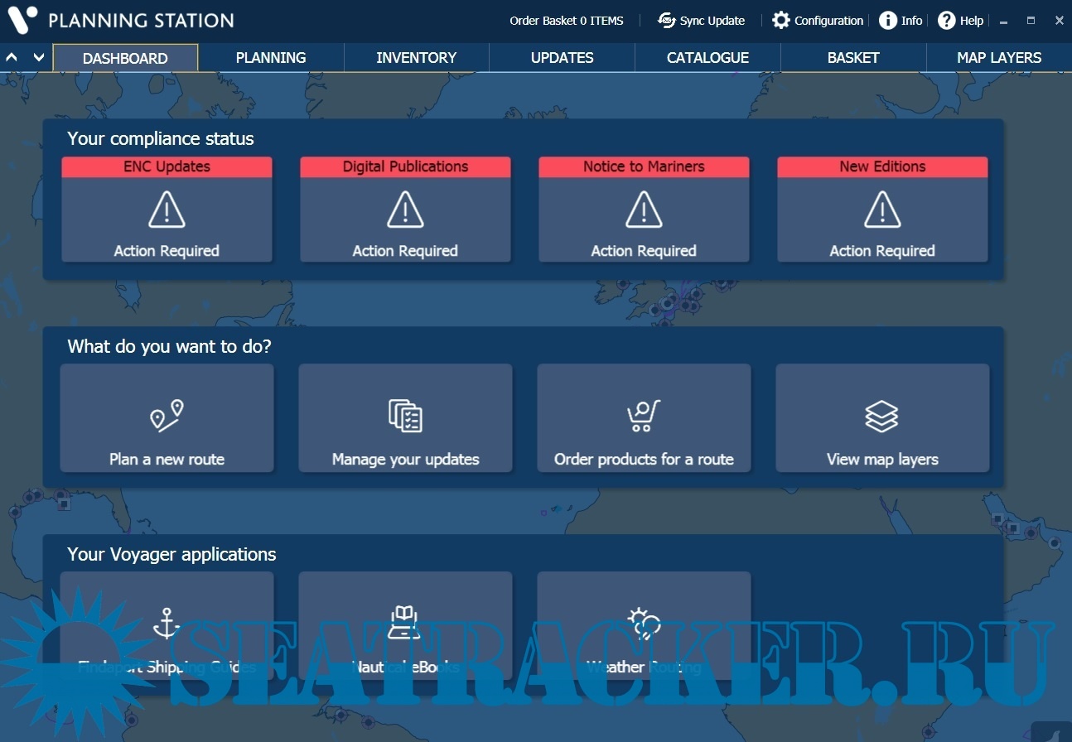Click the Sync Update icon
This screenshot has height=742, width=1072.
(666, 21)
